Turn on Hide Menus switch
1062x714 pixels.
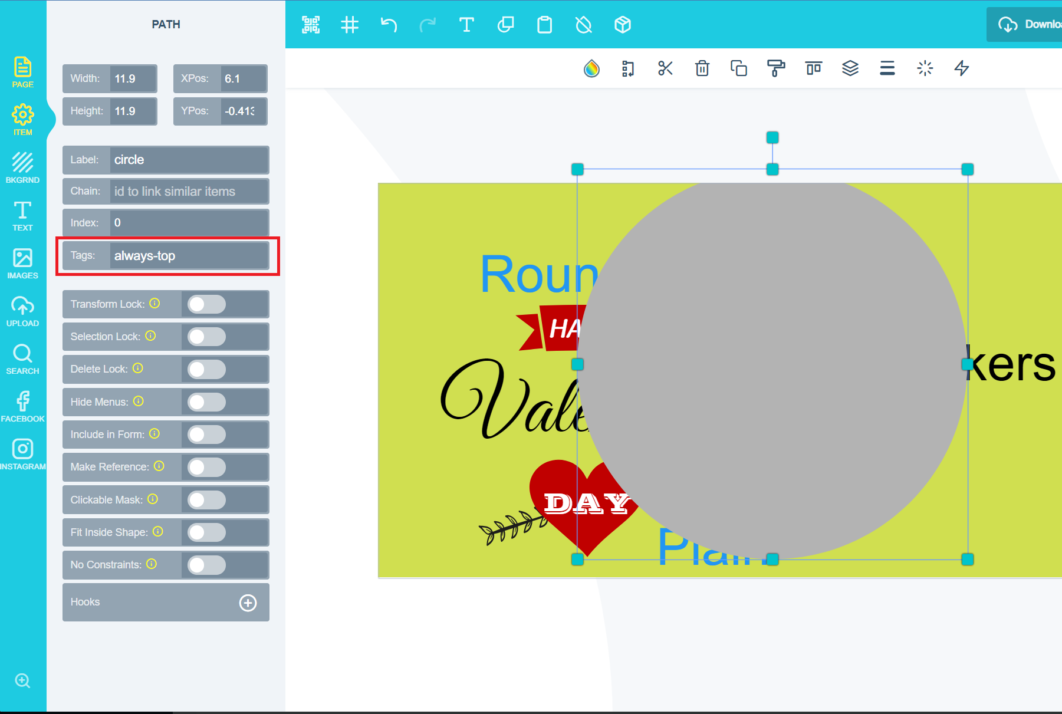206,402
